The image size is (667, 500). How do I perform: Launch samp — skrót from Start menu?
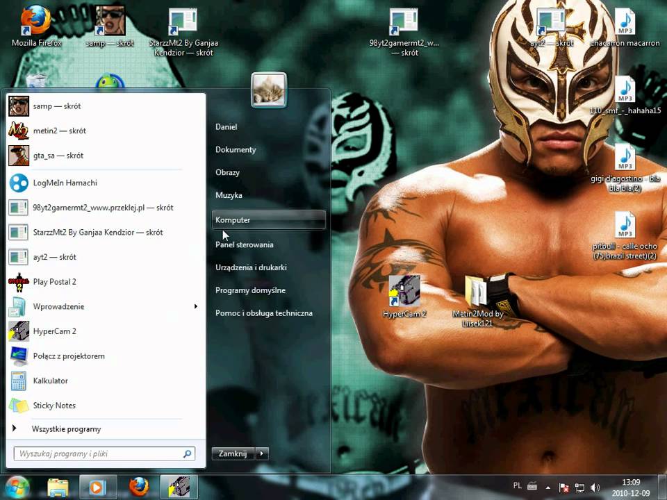(x=106, y=106)
